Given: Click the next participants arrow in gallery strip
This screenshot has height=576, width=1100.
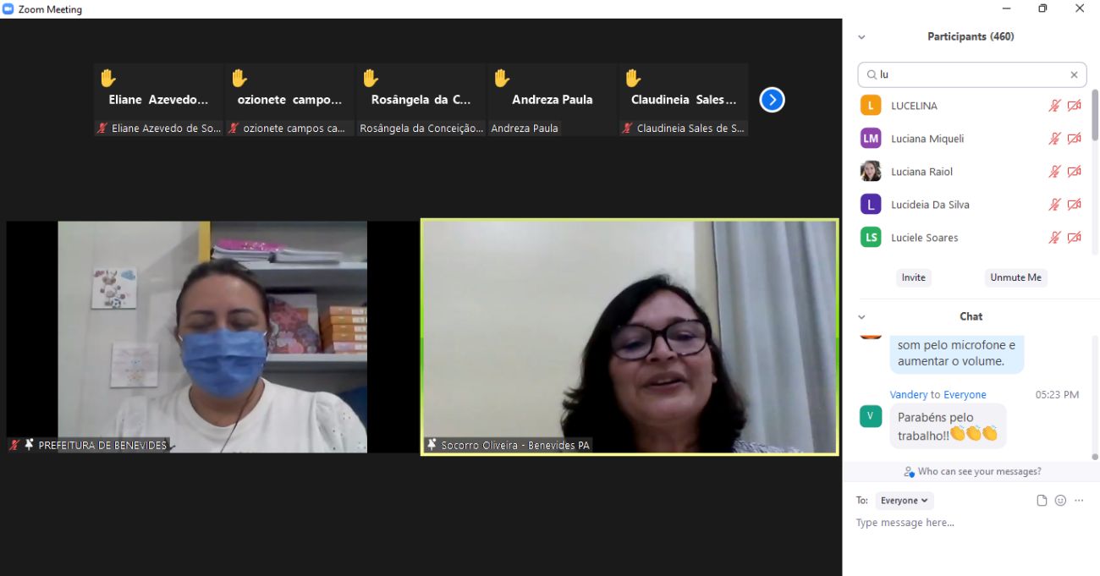Looking at the screenshot, I should click(x=772, y=100).
